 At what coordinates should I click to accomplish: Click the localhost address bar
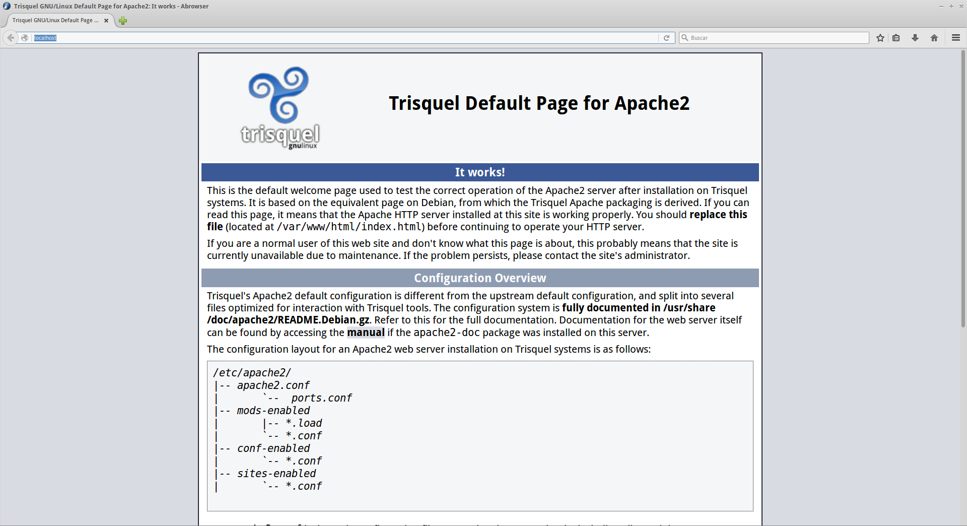click(342, 38)
